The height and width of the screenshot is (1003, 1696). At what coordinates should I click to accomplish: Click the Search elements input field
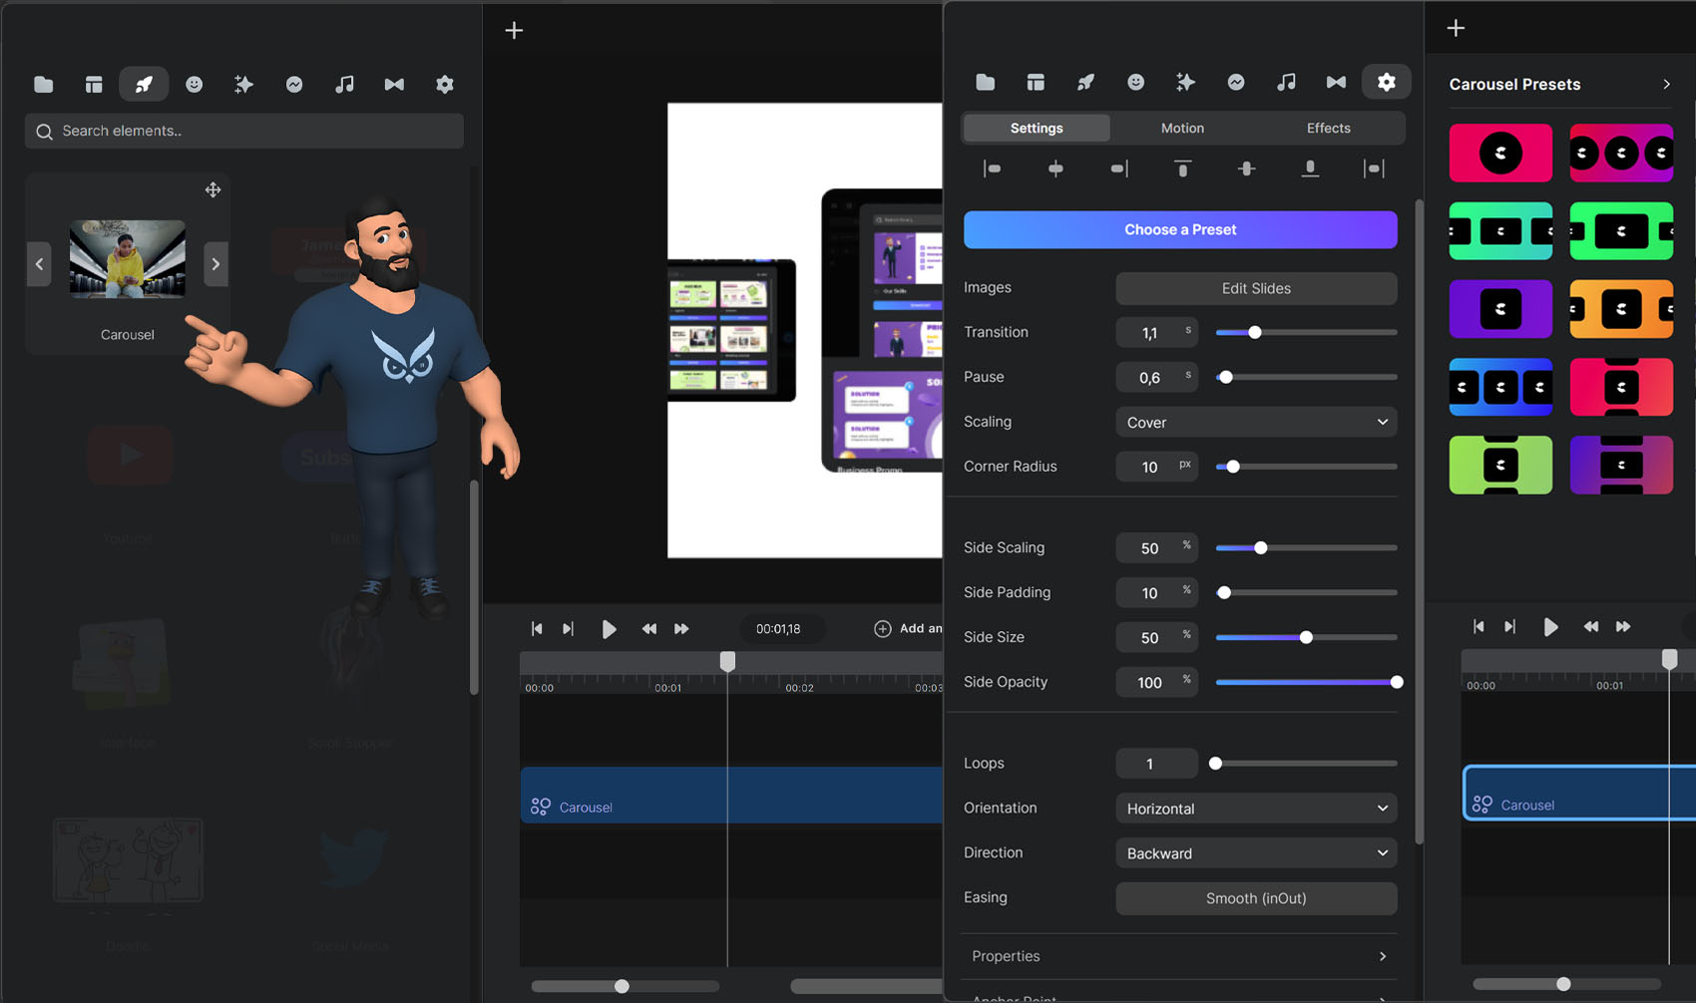pyautogui.click(x=244, y=131)
